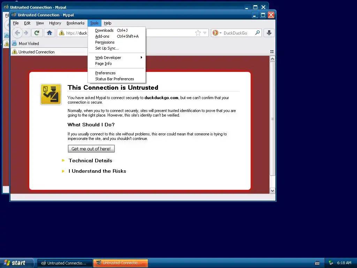Click the Mypal icon in the background window title bar
Image resolution: width=357 pixels, height=268 pixels.
pos(6,7)
